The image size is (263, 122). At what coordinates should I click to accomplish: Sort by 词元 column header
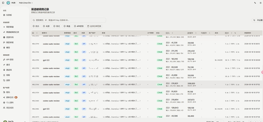169,33
